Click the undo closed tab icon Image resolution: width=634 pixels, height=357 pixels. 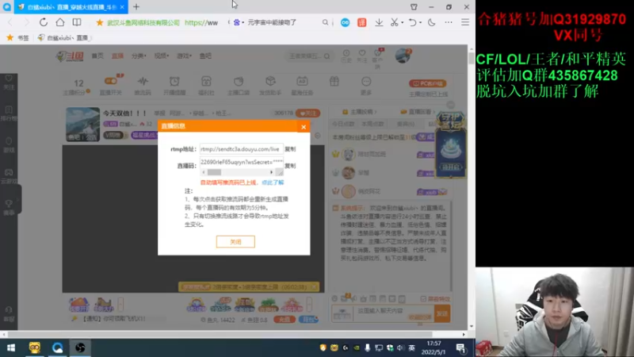pyautogui.click(x=412, y=23)
